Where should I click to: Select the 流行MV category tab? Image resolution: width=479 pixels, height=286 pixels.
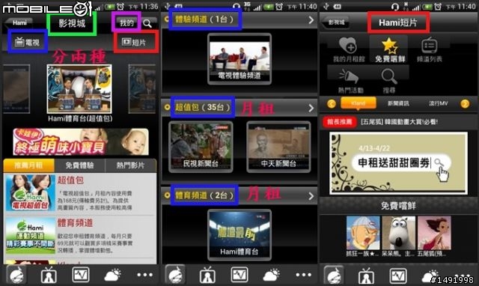coord(439,103)
